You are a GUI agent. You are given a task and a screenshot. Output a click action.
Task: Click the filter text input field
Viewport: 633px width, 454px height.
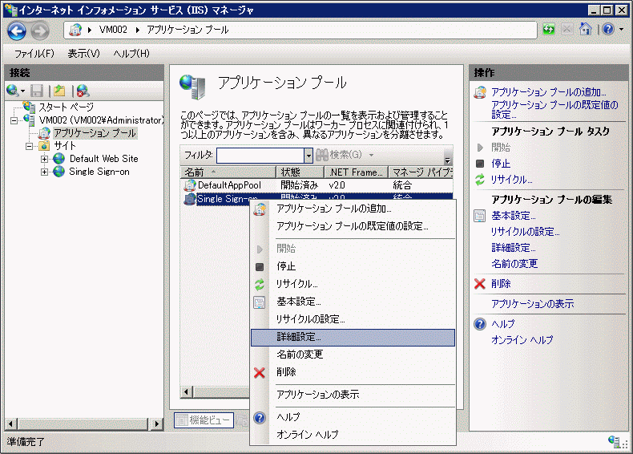(260, 156)
